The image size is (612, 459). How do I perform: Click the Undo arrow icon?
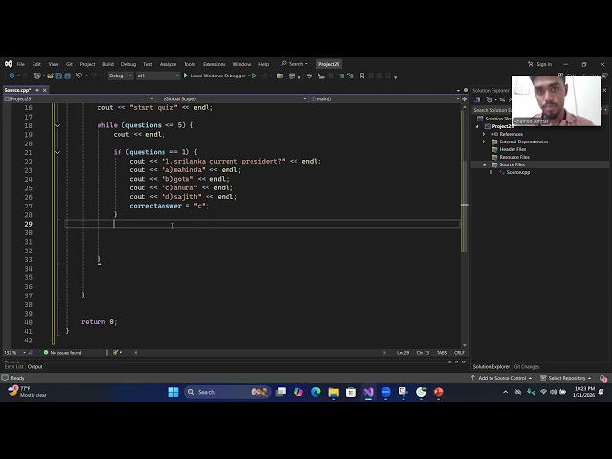click(x=79, y=76)
